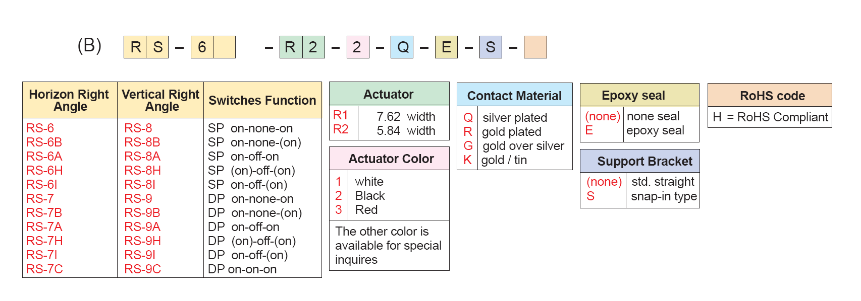Click RS-9A model entry
The height and width of the screenshot is (301, 861).
(142, 227)
